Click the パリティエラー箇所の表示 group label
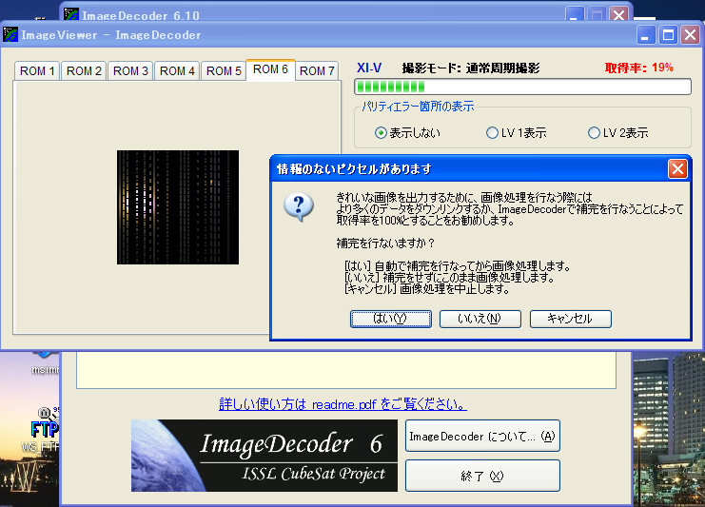This screenshot has width=705, height=507. [x=418, y=107]
